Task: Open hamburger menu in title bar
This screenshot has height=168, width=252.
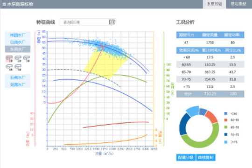Action: pos(4,4)
